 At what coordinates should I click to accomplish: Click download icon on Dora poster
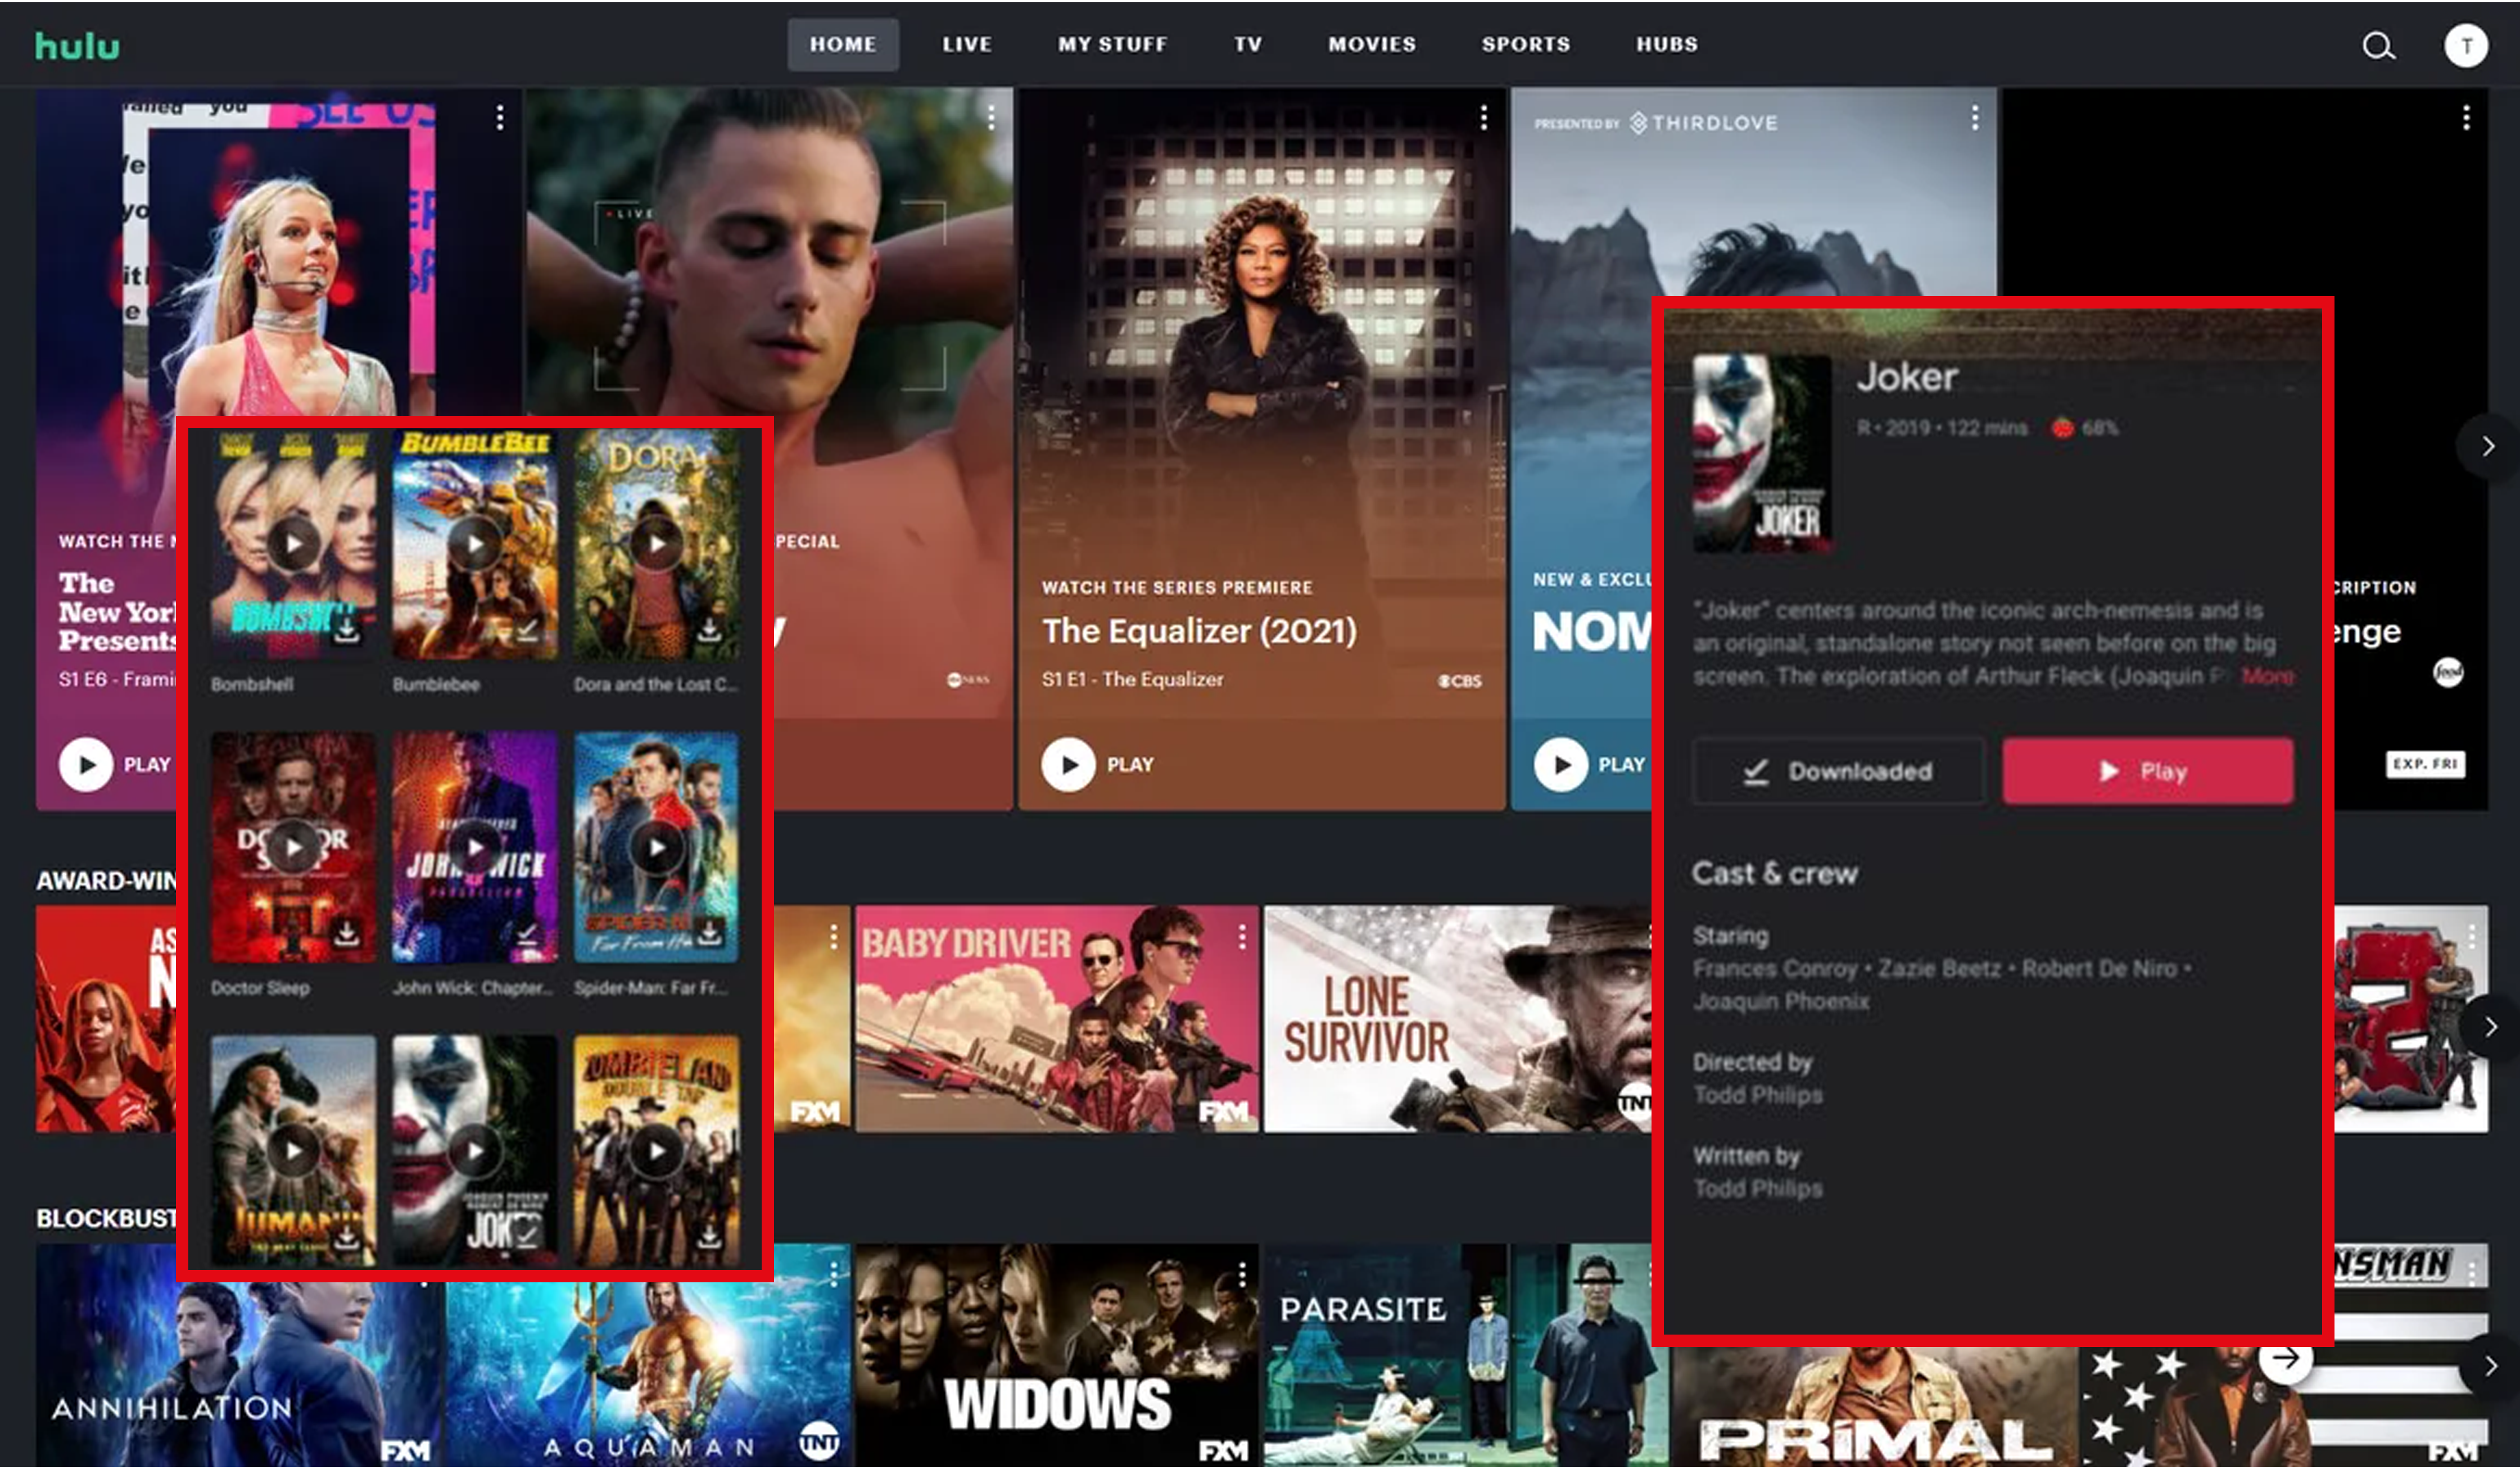point(709,630)
